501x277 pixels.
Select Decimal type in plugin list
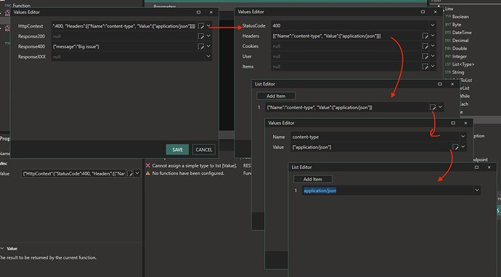click(460, 41)
